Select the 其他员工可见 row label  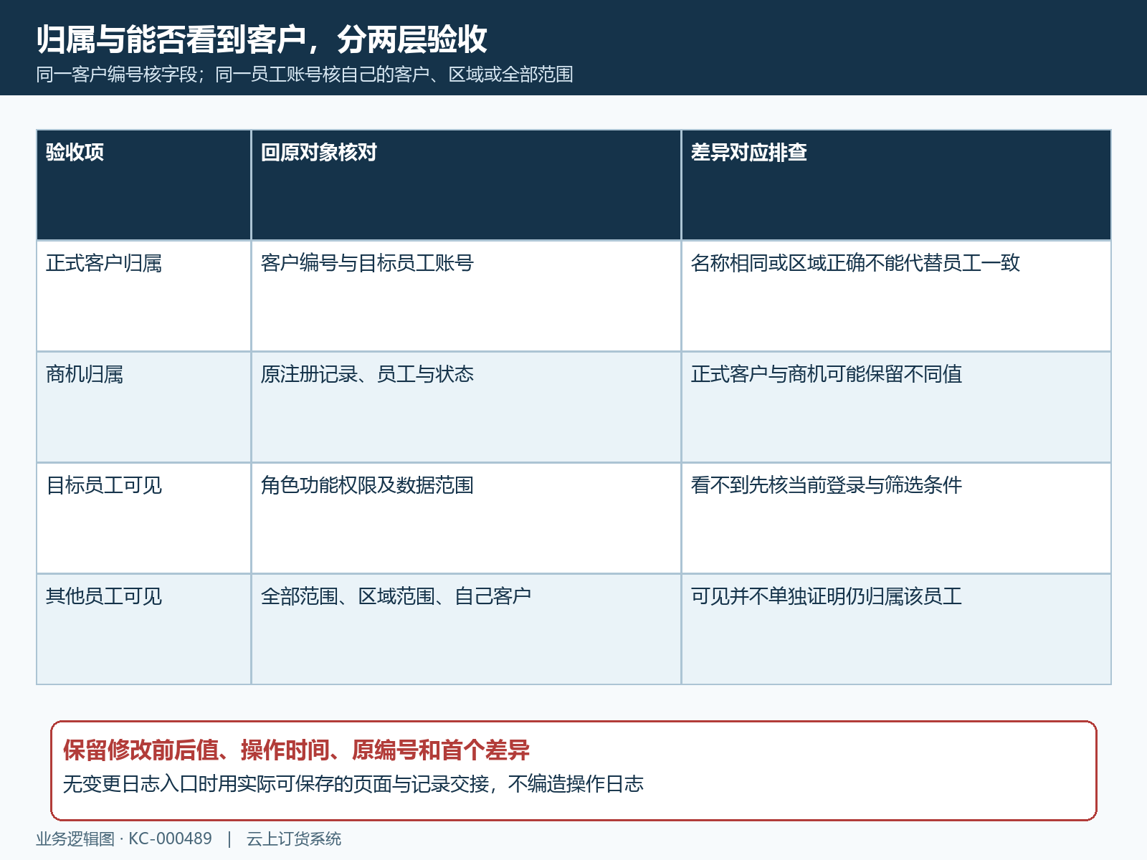point(104,596)
